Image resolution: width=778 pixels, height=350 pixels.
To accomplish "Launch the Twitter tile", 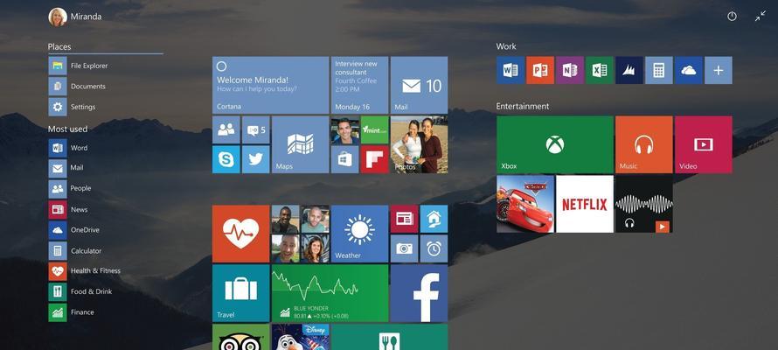I will 256,159.
